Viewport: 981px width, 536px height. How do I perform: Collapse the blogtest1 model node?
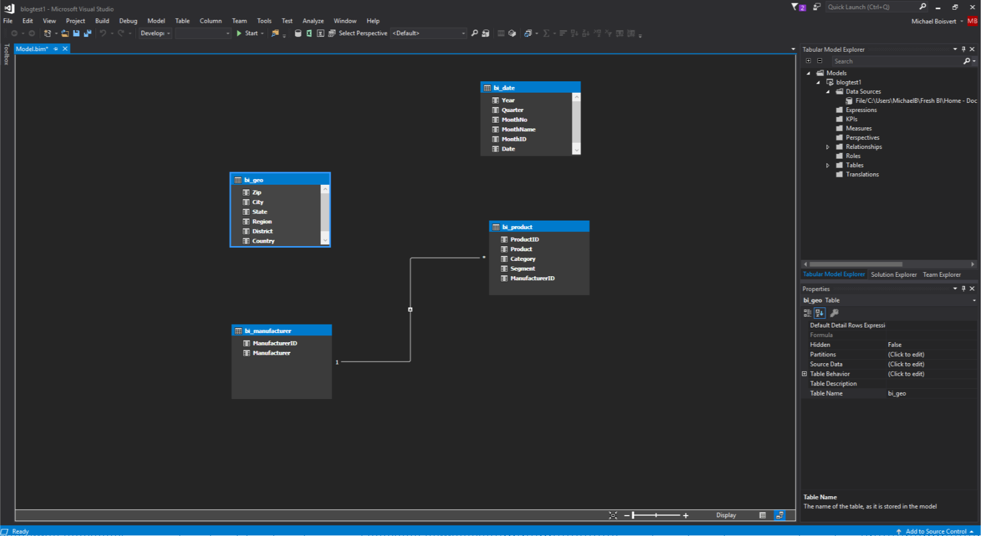pyautogui.click(x=818, y=82)
